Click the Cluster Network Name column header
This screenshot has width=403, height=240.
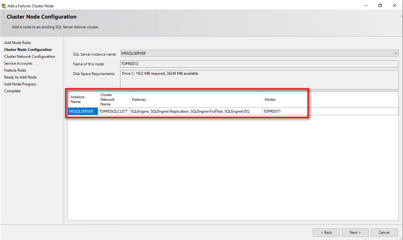tap(114, 99)
